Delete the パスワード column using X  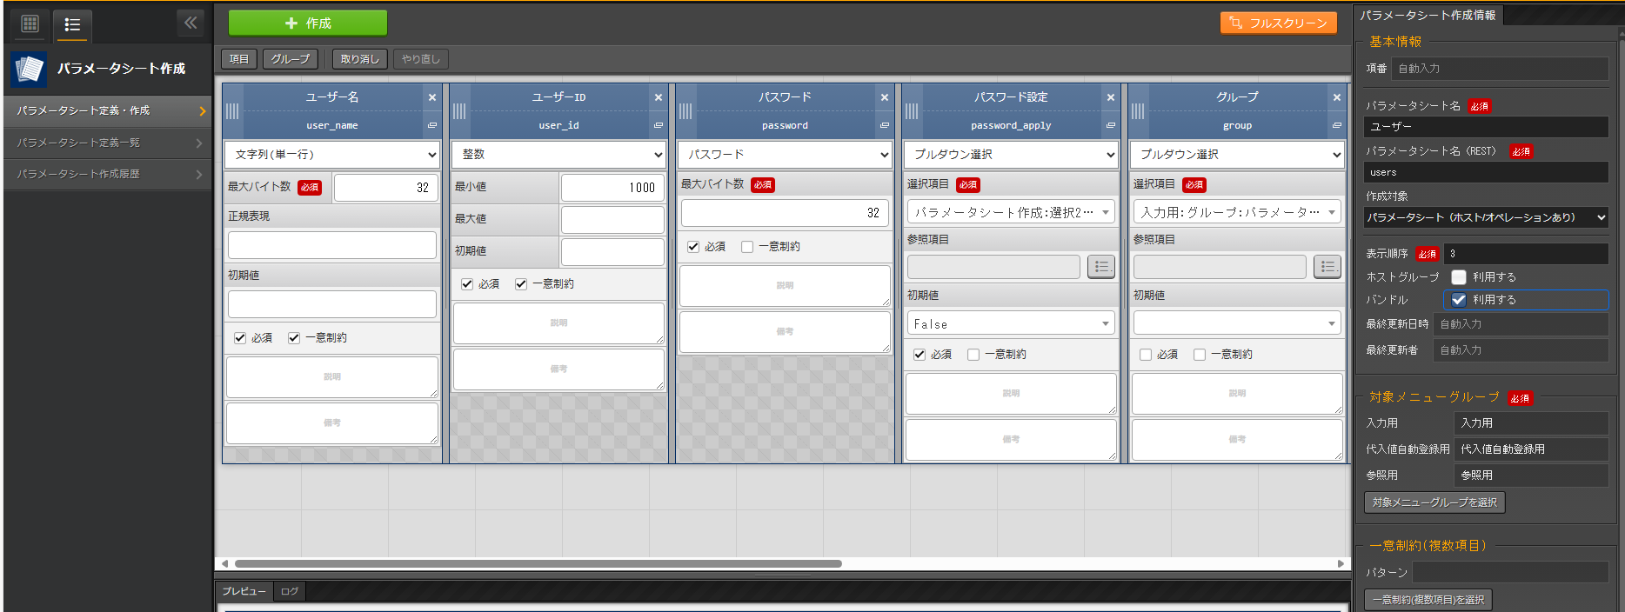(x=885, y=97)
